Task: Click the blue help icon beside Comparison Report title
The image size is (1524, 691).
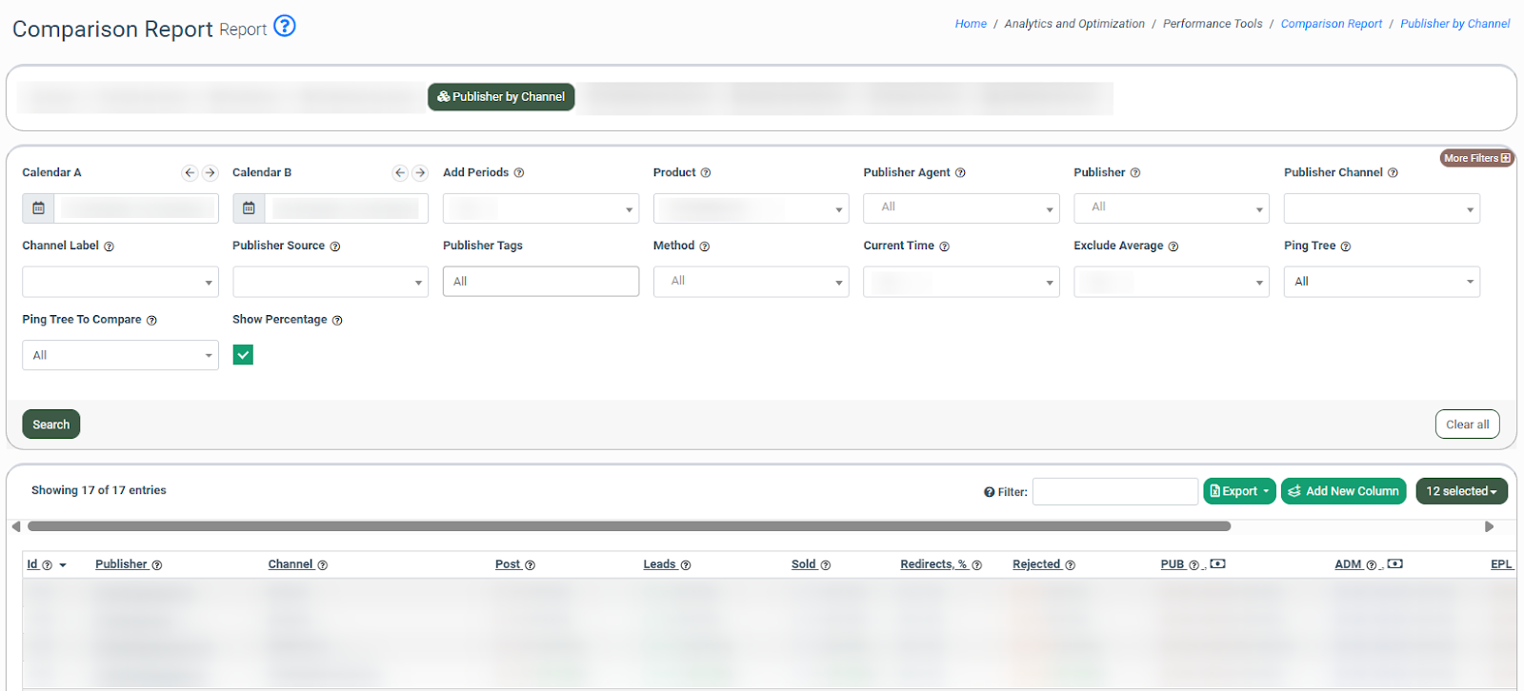Action: (284, 26)
